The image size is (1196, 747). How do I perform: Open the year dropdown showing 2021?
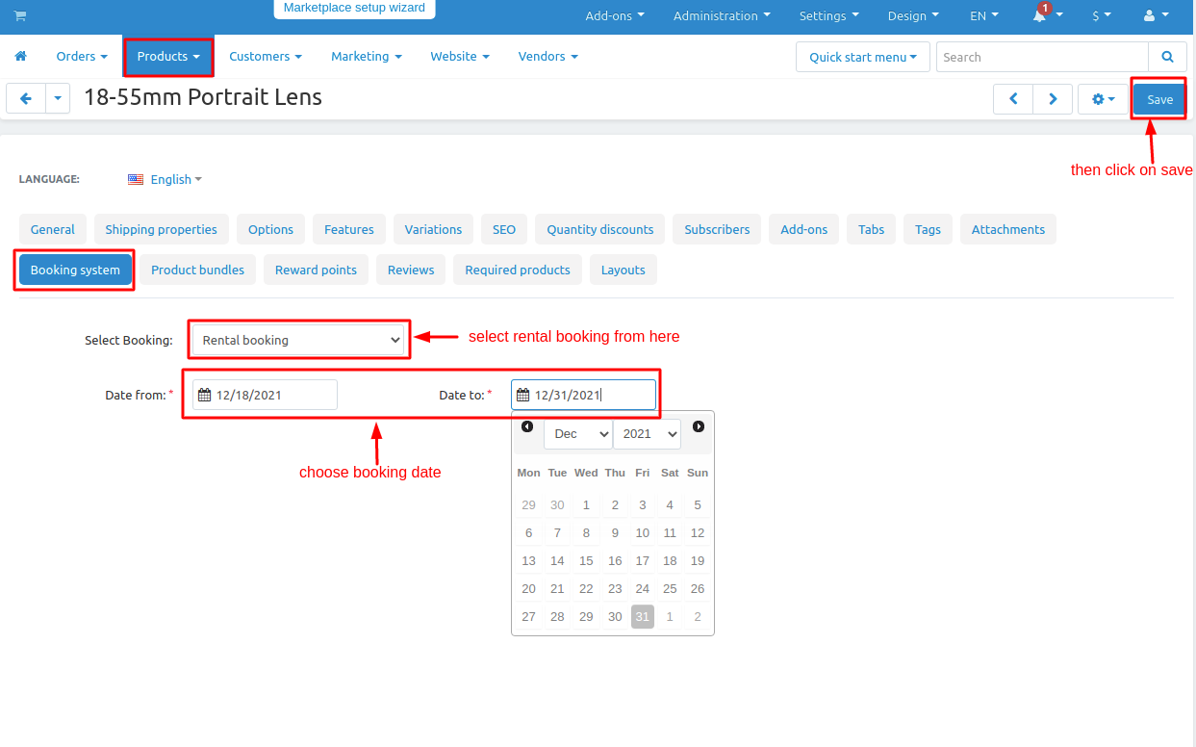click(x=647, y=434)
